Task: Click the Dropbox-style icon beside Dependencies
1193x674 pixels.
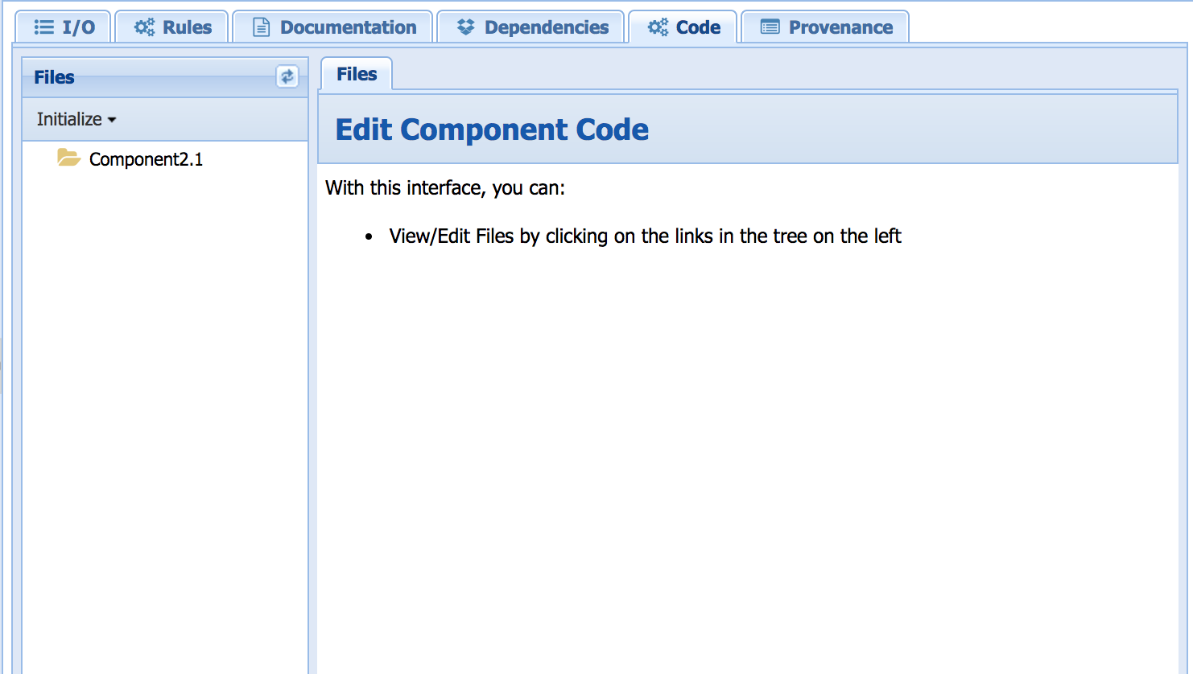Action: [465, 27]
